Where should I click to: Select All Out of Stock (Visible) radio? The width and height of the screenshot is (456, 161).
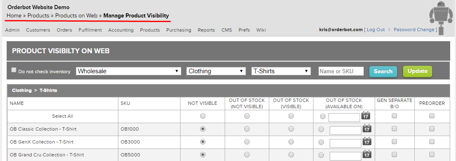pos(291,116)
